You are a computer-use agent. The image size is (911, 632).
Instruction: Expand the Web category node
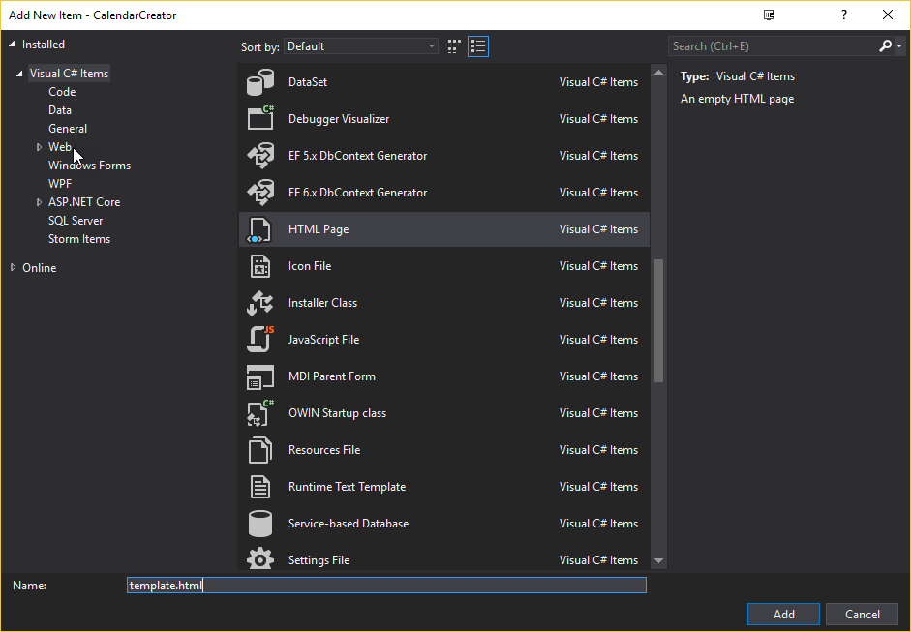[40, 147]
